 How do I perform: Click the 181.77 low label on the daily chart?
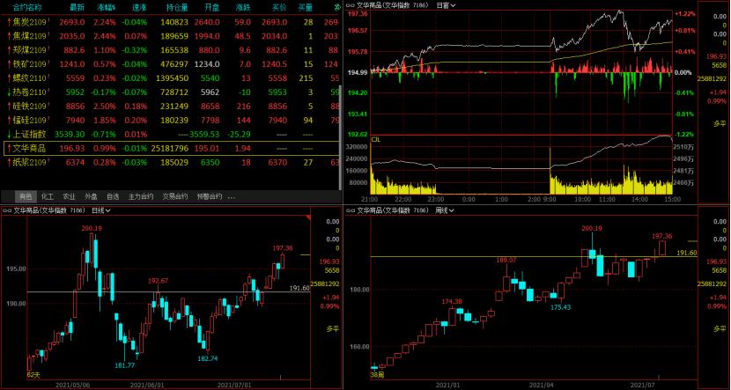tap(125, 365)
